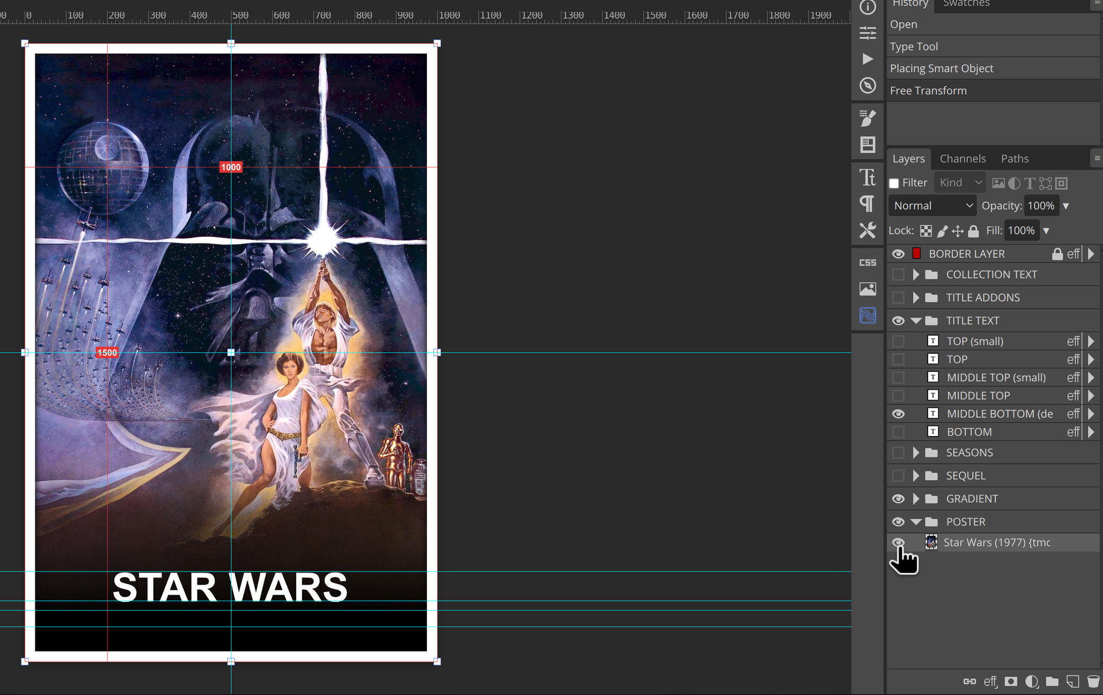Expand effects of MIDDLE TOP layer
Viewport: 1103px width, 695px height.
1091,396
